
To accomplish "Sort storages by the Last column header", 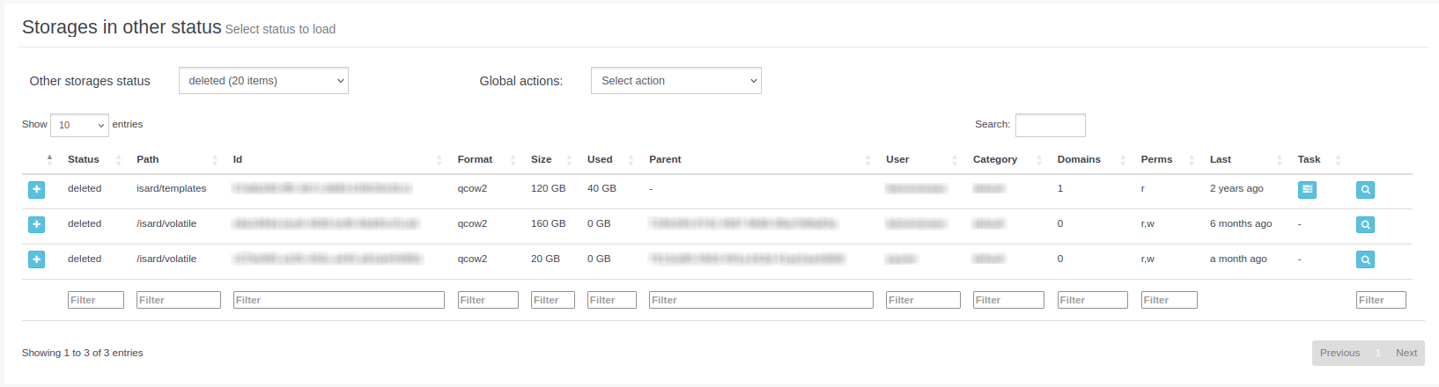I will 1221,159.
